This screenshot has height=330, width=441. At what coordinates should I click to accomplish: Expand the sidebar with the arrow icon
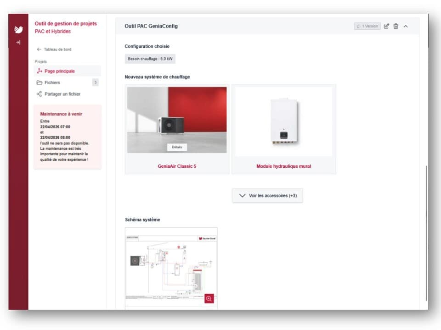pos(18,42)
